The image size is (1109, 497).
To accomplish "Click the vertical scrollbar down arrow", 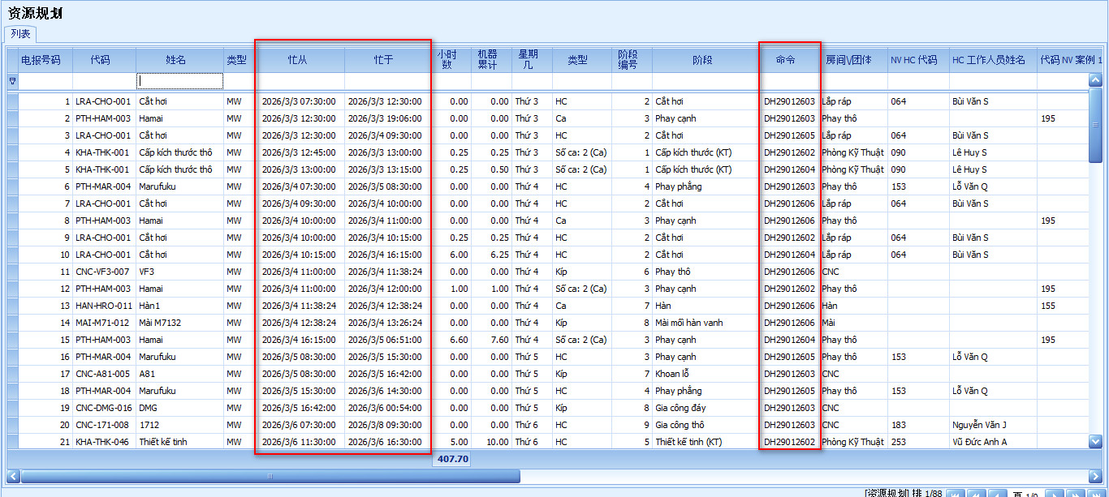I will click(1095, 441).
